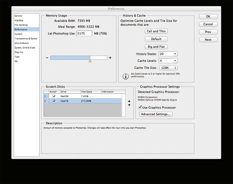The width and height of the screenshot is (233, 184).
Task: Click the Big and Flat button
Action: pos(156,47)
